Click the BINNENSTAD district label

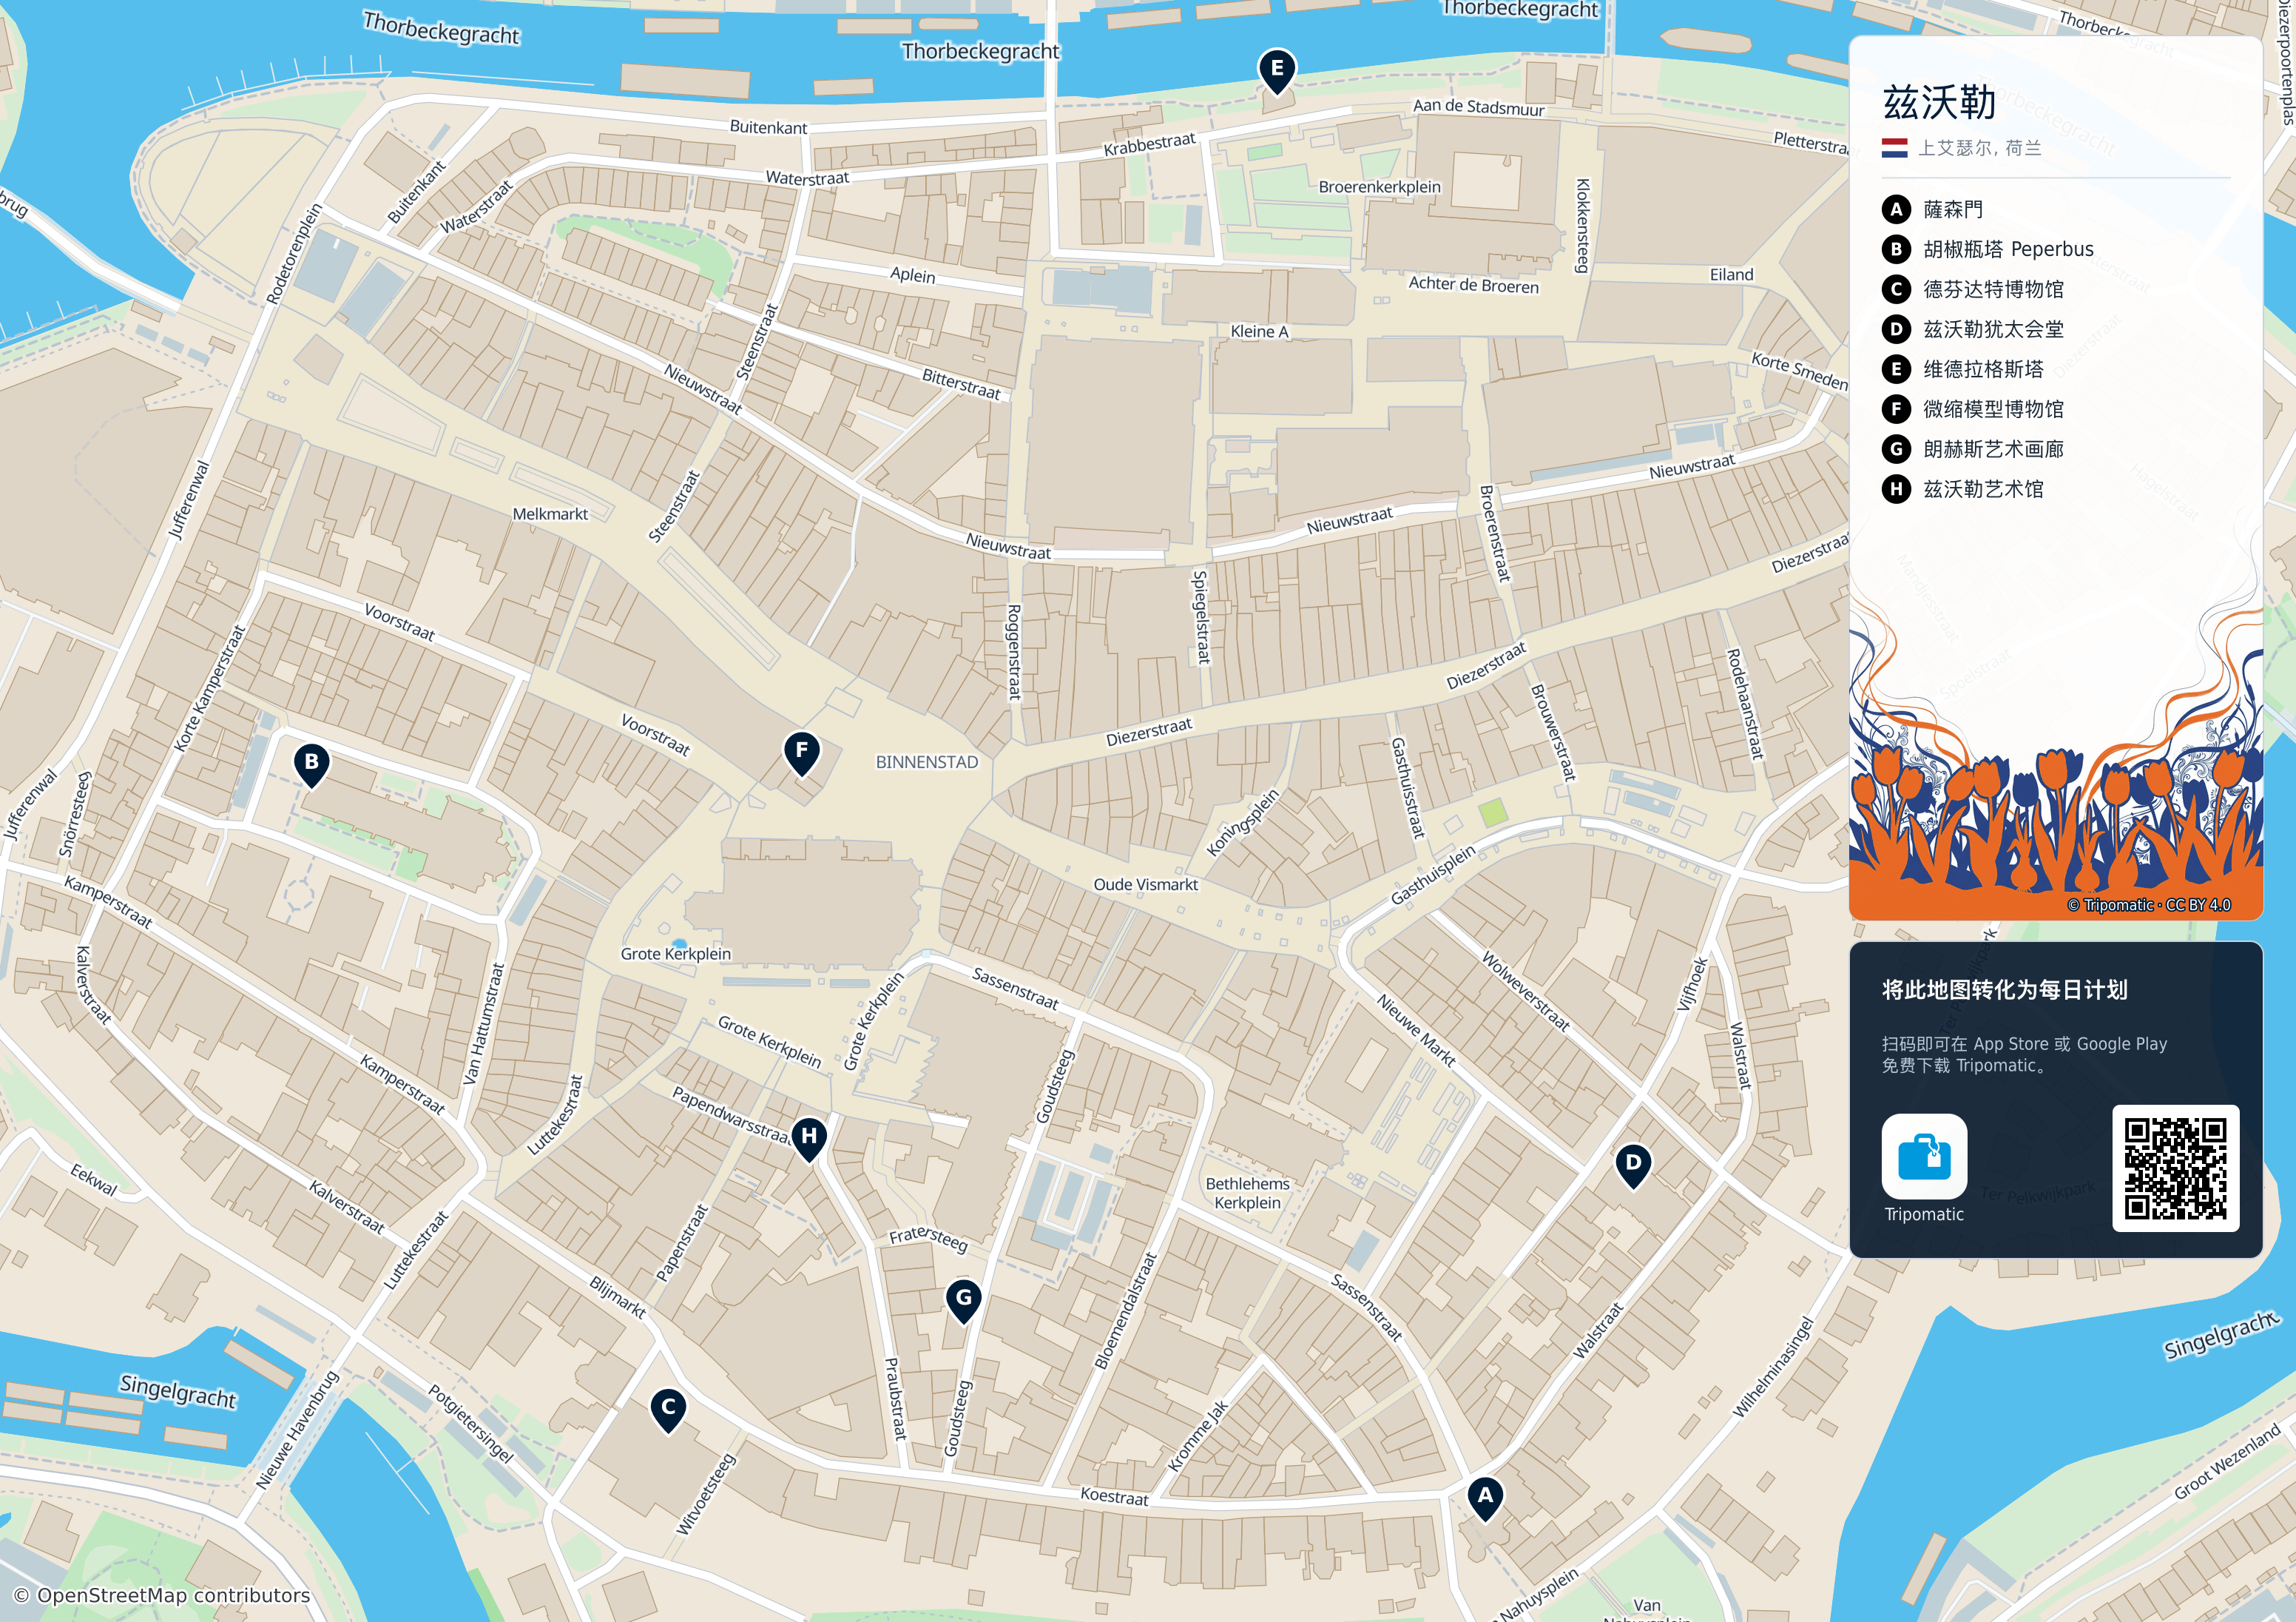926,762
